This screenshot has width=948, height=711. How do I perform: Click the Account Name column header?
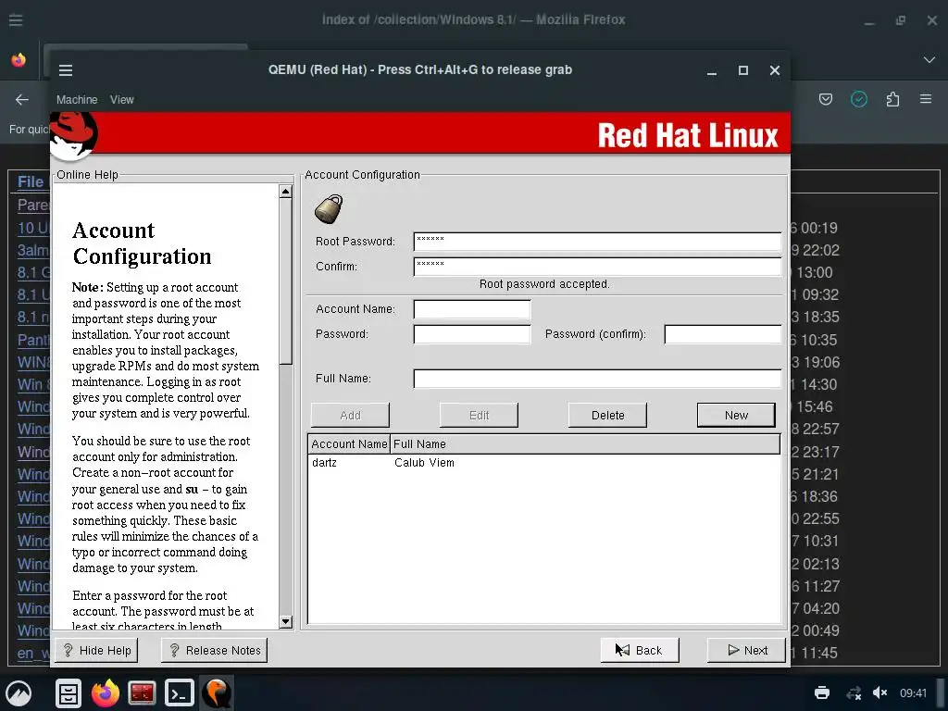(x=349, y=443)
